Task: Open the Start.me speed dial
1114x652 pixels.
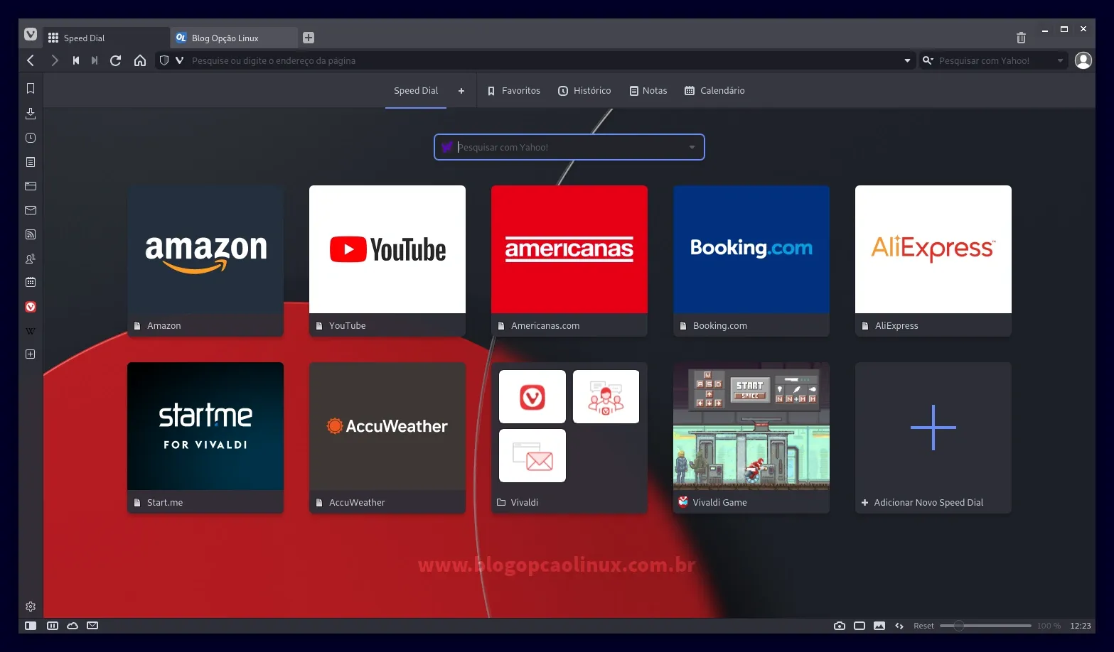Action: (205, 438)
